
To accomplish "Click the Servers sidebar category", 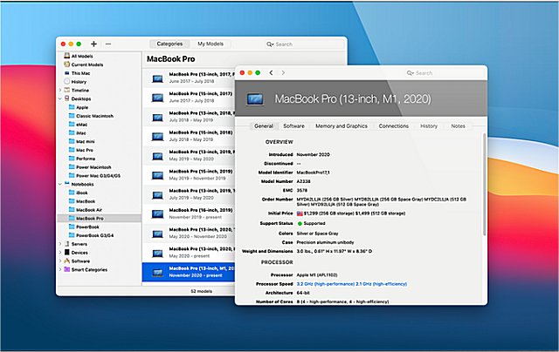I will pos(76,244).
